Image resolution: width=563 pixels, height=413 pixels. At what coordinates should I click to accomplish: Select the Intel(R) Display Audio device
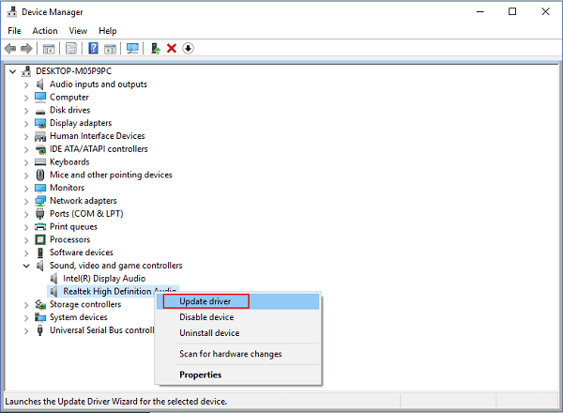103,278
